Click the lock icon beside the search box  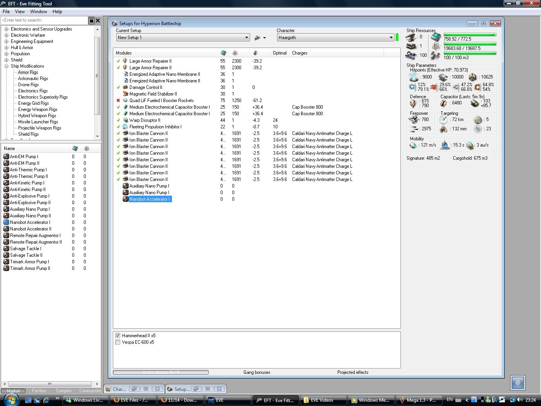pos(91,20)
